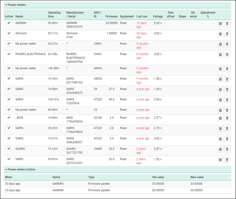
Task: Collapse the Power meters history section
Action: coord(20,169)
